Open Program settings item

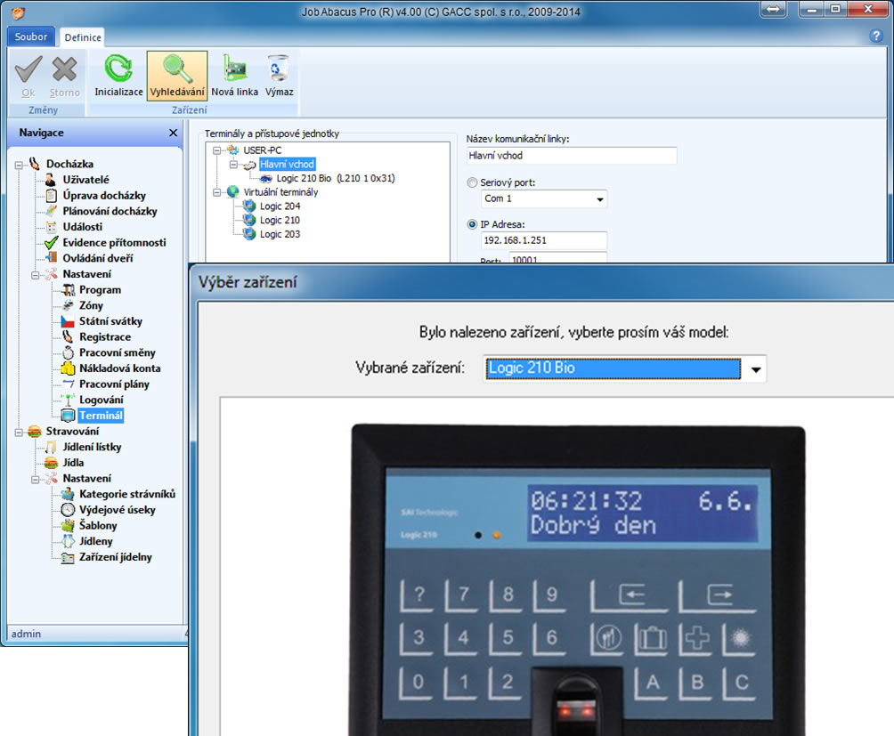[100, 289]
